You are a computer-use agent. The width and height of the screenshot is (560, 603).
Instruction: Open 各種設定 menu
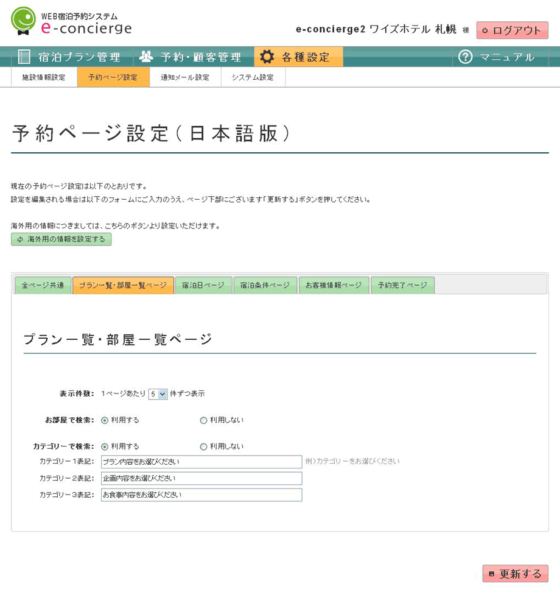(x=299, y=57)
